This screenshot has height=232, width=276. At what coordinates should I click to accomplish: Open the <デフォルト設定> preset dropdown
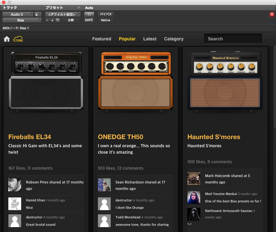(63, 14)
